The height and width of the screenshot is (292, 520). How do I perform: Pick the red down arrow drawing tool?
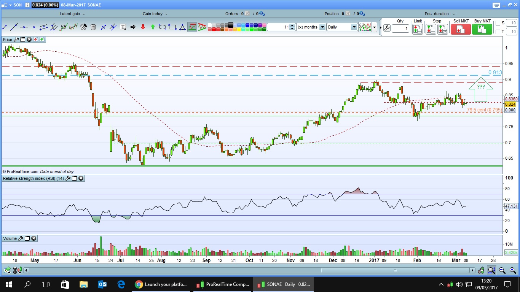143,27
